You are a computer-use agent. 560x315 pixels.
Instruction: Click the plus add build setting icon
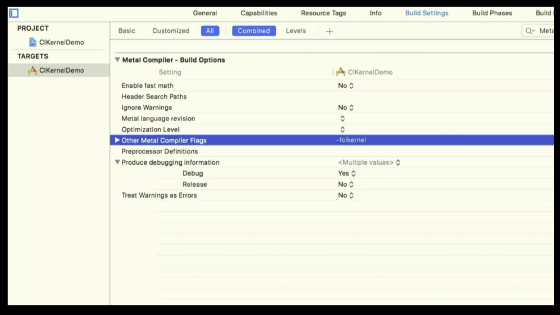click(x=329, y=31)
